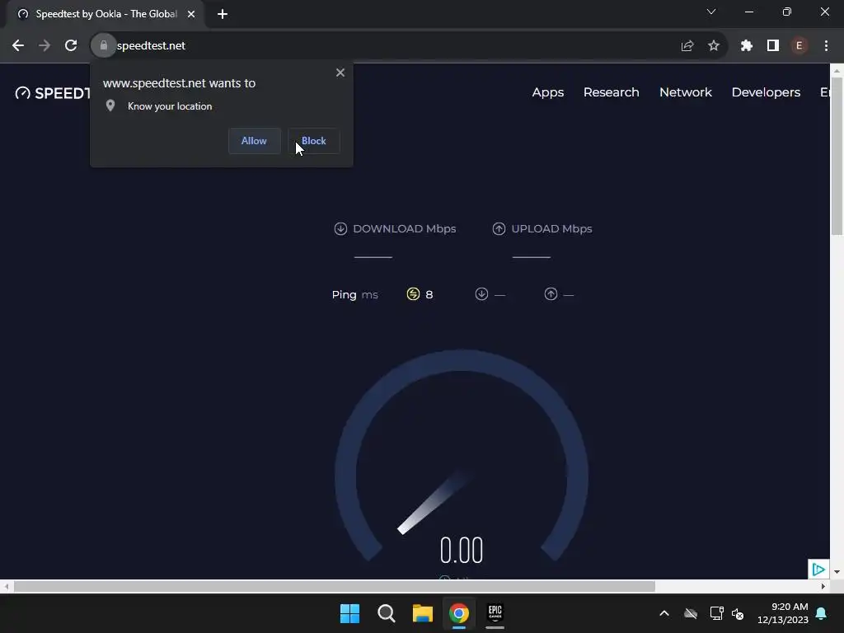Screen dimensions: 844x633
Task: Click the browser forward arrow
Action: click(x=45, y=46)
